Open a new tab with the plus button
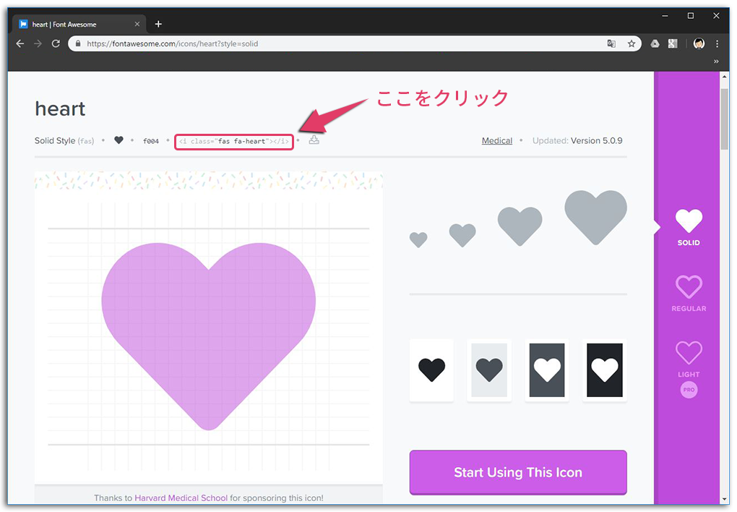Viewport: 737px width, 512px height. (x=158, y=23)
